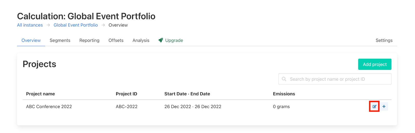The image size is (415, 133).
Task: Click the edit pencil icon for ABC Conference 2022
Action: click(374, 107)
